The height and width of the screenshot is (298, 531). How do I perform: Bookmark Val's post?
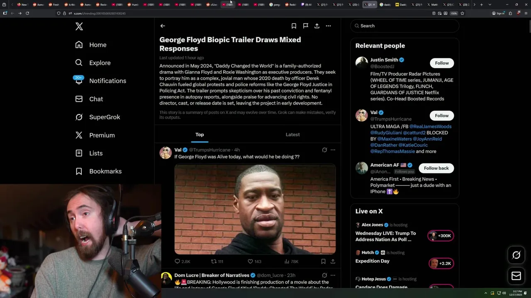pyautogui.click(x=323, y=262)
